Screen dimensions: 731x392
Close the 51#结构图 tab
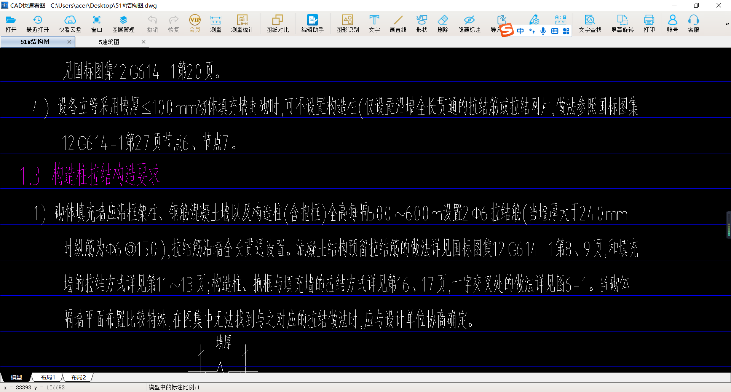[69, 42]
